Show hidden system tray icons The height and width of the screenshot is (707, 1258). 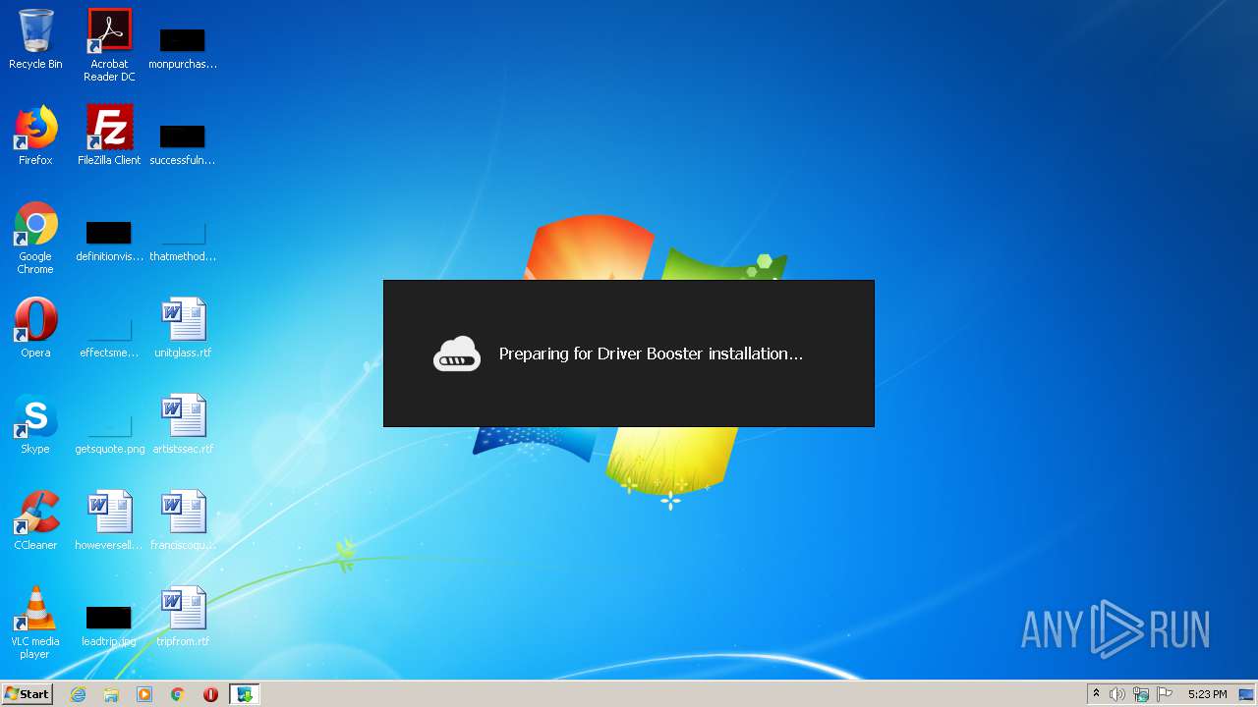click(1097, 694)
